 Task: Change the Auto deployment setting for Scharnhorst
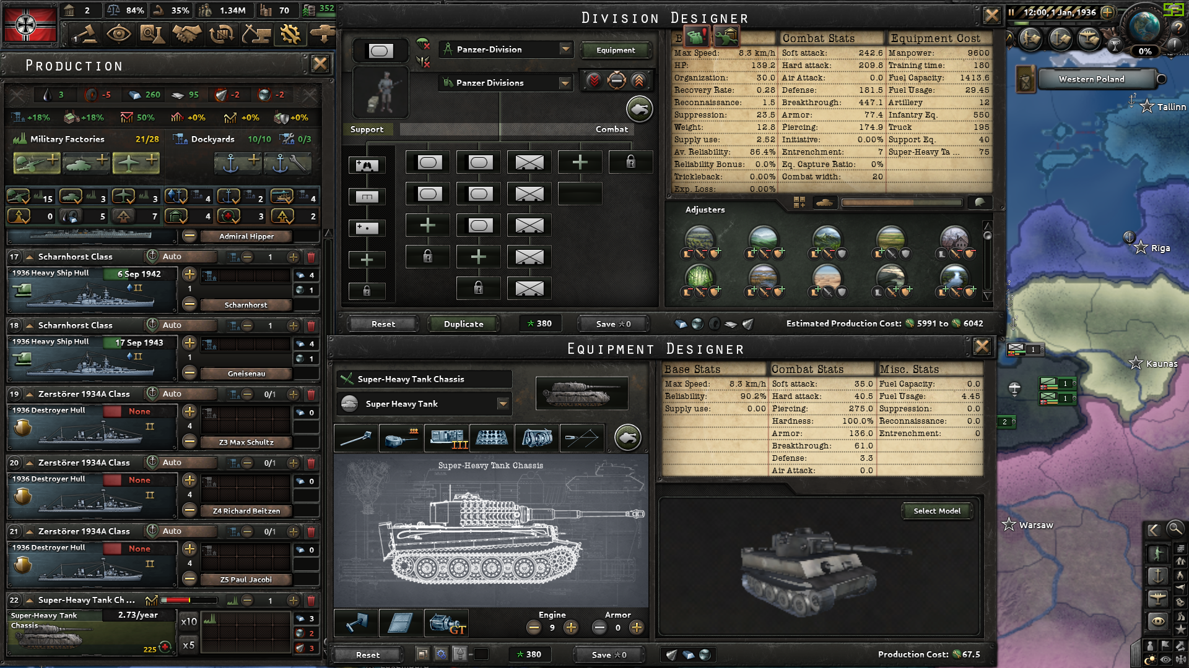tap(180, 257)
